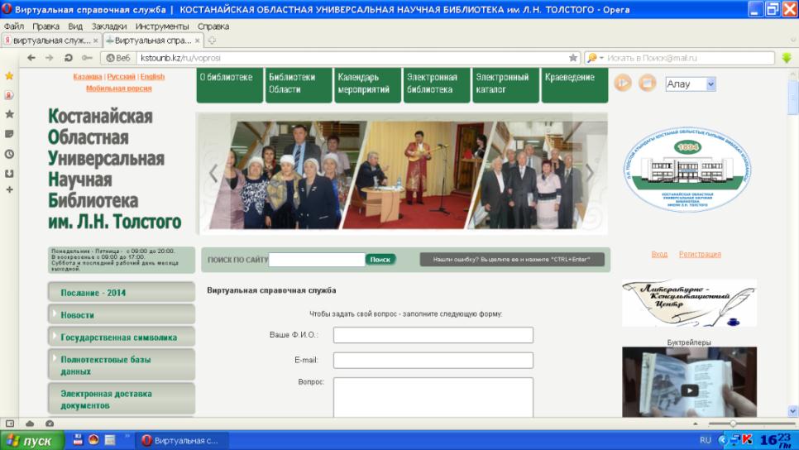The image size is (799, 450).
Task: Click the orange play audio icon
Action: pyautogui.click(x=623, y=83)
